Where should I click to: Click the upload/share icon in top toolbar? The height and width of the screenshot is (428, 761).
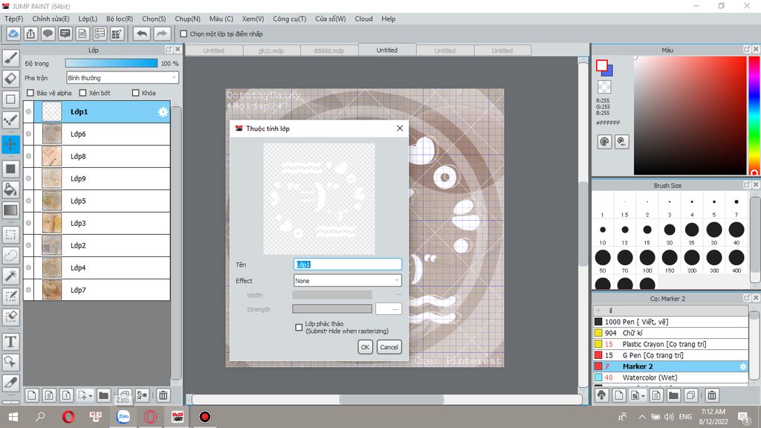(30, 33)
